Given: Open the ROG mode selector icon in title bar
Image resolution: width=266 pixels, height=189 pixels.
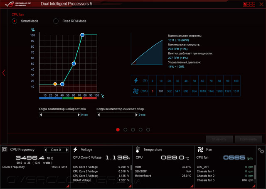Looking at the screenshot, I should click(x=249, y=4).
